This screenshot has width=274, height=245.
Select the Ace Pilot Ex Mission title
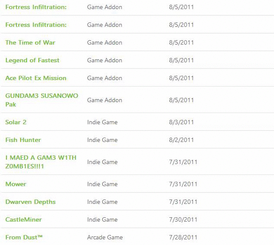pyautogui.click(x=36, y=78)
